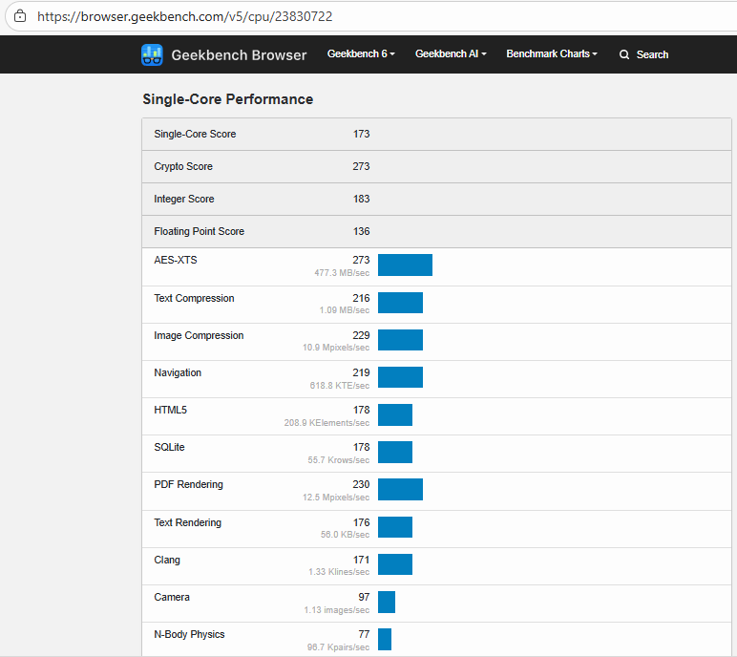
Task: Click the Navigation blue score bar
Action: pyautogui.click(x=400, y=377)
